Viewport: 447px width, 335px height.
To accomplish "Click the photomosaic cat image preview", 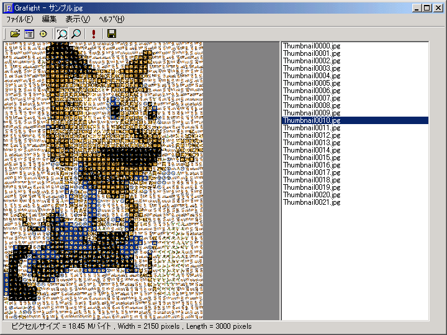I will pyautogui.click(x=104, y=181).
